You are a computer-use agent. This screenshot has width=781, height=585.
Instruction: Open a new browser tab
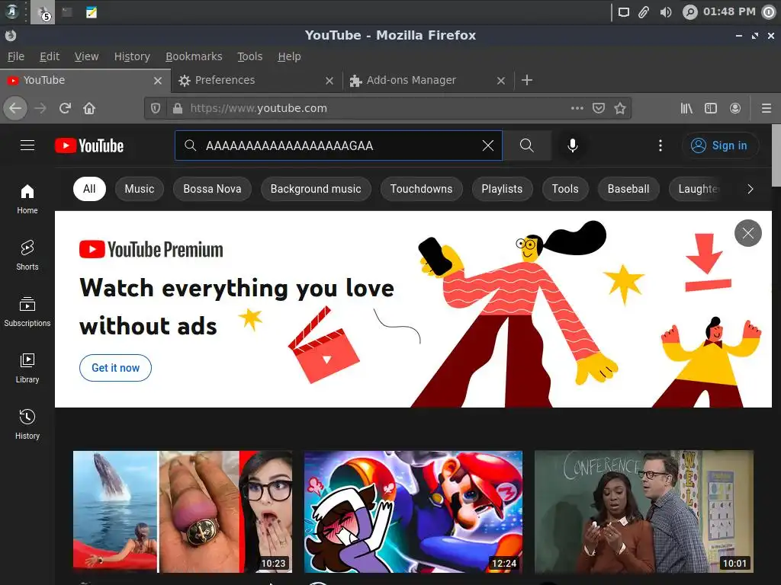[527, 80]
